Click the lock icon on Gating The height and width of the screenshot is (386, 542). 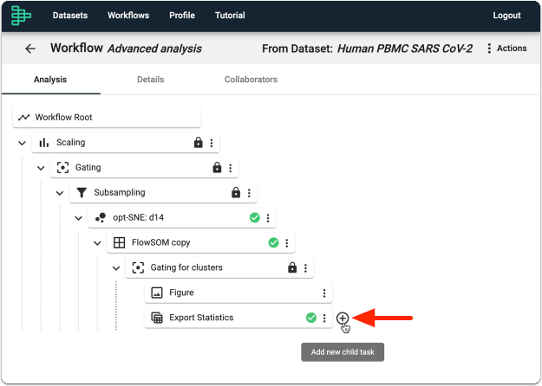click(217, 167)
